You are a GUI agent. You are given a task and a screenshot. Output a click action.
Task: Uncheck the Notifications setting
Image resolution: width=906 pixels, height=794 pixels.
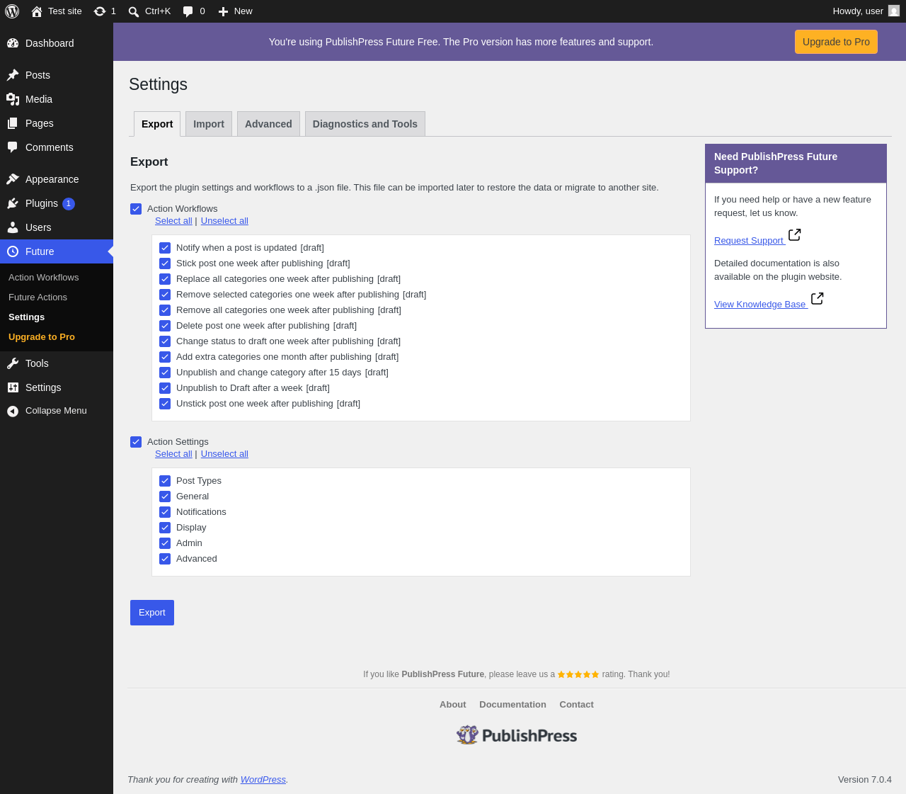click(165, 512)
